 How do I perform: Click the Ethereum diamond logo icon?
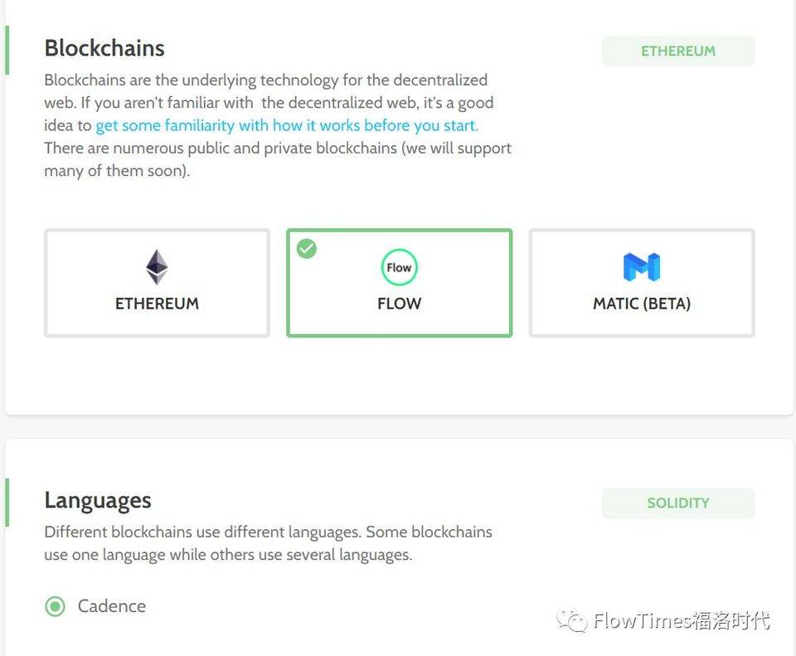[x=157, y=266]
